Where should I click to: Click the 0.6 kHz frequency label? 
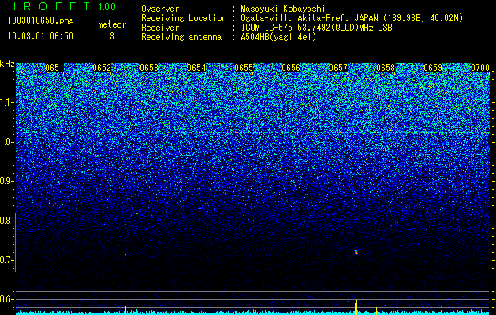coord(6,299)
